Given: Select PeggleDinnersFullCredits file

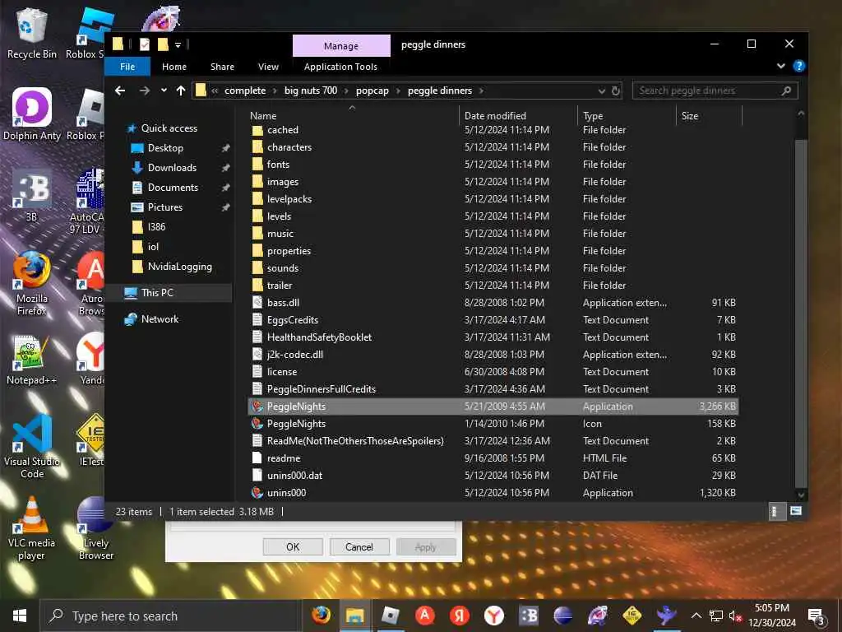Looking at the screenshot, I should [x=322, y=389].
